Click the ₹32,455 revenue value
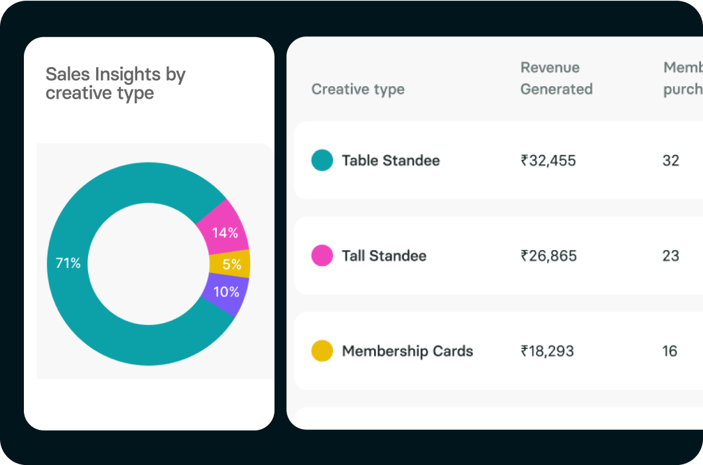Image resolution: width=703 pixels, height=465 pixels. point(548,161)
